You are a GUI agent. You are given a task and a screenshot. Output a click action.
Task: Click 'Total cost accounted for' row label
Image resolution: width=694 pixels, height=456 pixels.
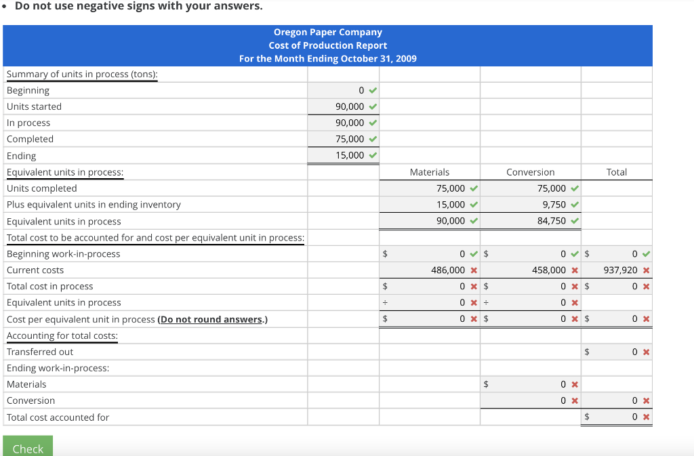point(58,417)
